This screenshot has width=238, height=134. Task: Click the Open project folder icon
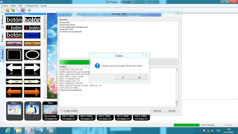tap(7, 10)
